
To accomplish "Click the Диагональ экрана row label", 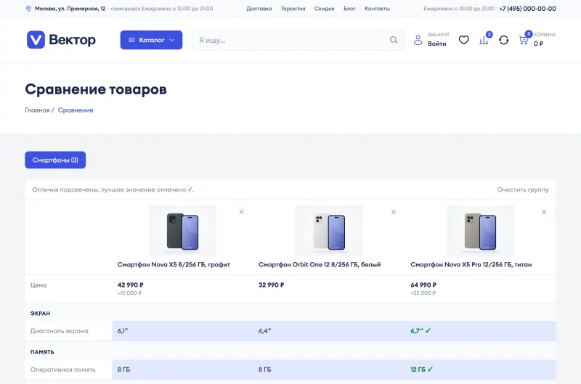I will [60, 331].
